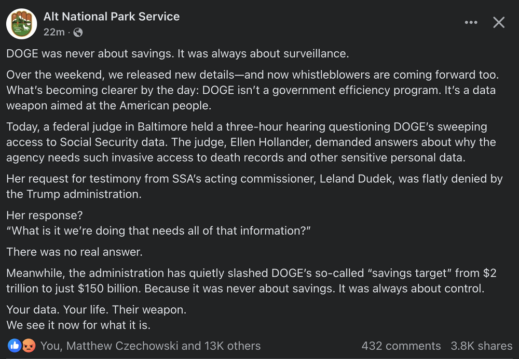
Task: Click the quoted judge question text
Action: (157, 231)
